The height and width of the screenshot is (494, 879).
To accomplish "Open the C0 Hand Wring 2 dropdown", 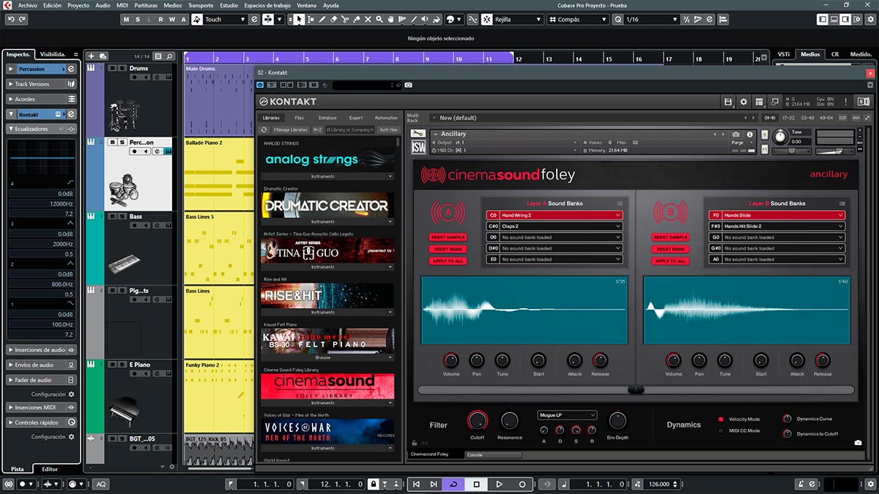I will pos(555,215).
